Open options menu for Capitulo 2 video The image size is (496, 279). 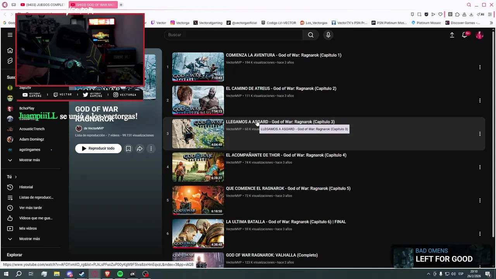tap(480, 100)
